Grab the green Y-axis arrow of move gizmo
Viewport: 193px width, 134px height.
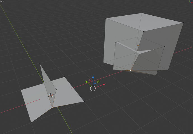point(86,82)
